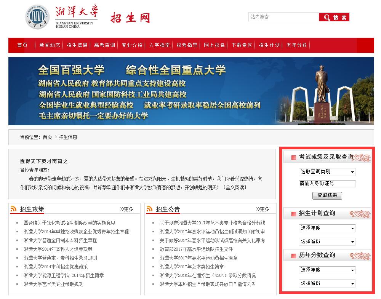Open the 首页 nav item
Viewport: 381px width, 299px height.
coord(22,45)
